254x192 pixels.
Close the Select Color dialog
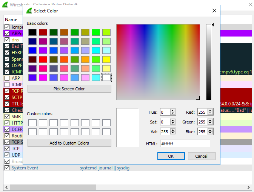pyautogui.click(x=214, y=11)
